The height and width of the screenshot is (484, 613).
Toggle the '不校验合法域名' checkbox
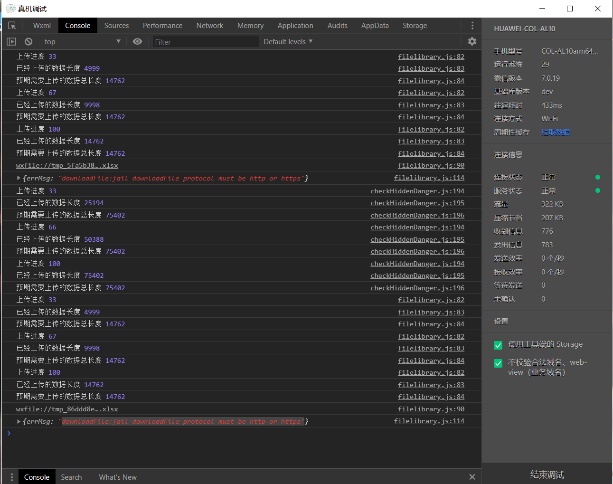point(498,363)
